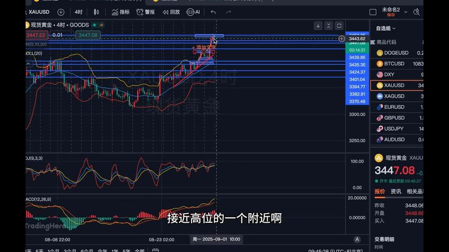This screenshot has width=449, height=252.
Task: Select the MACD(12,26,9) indicator label
Action: pyautogui.click(x=38, y=199)
